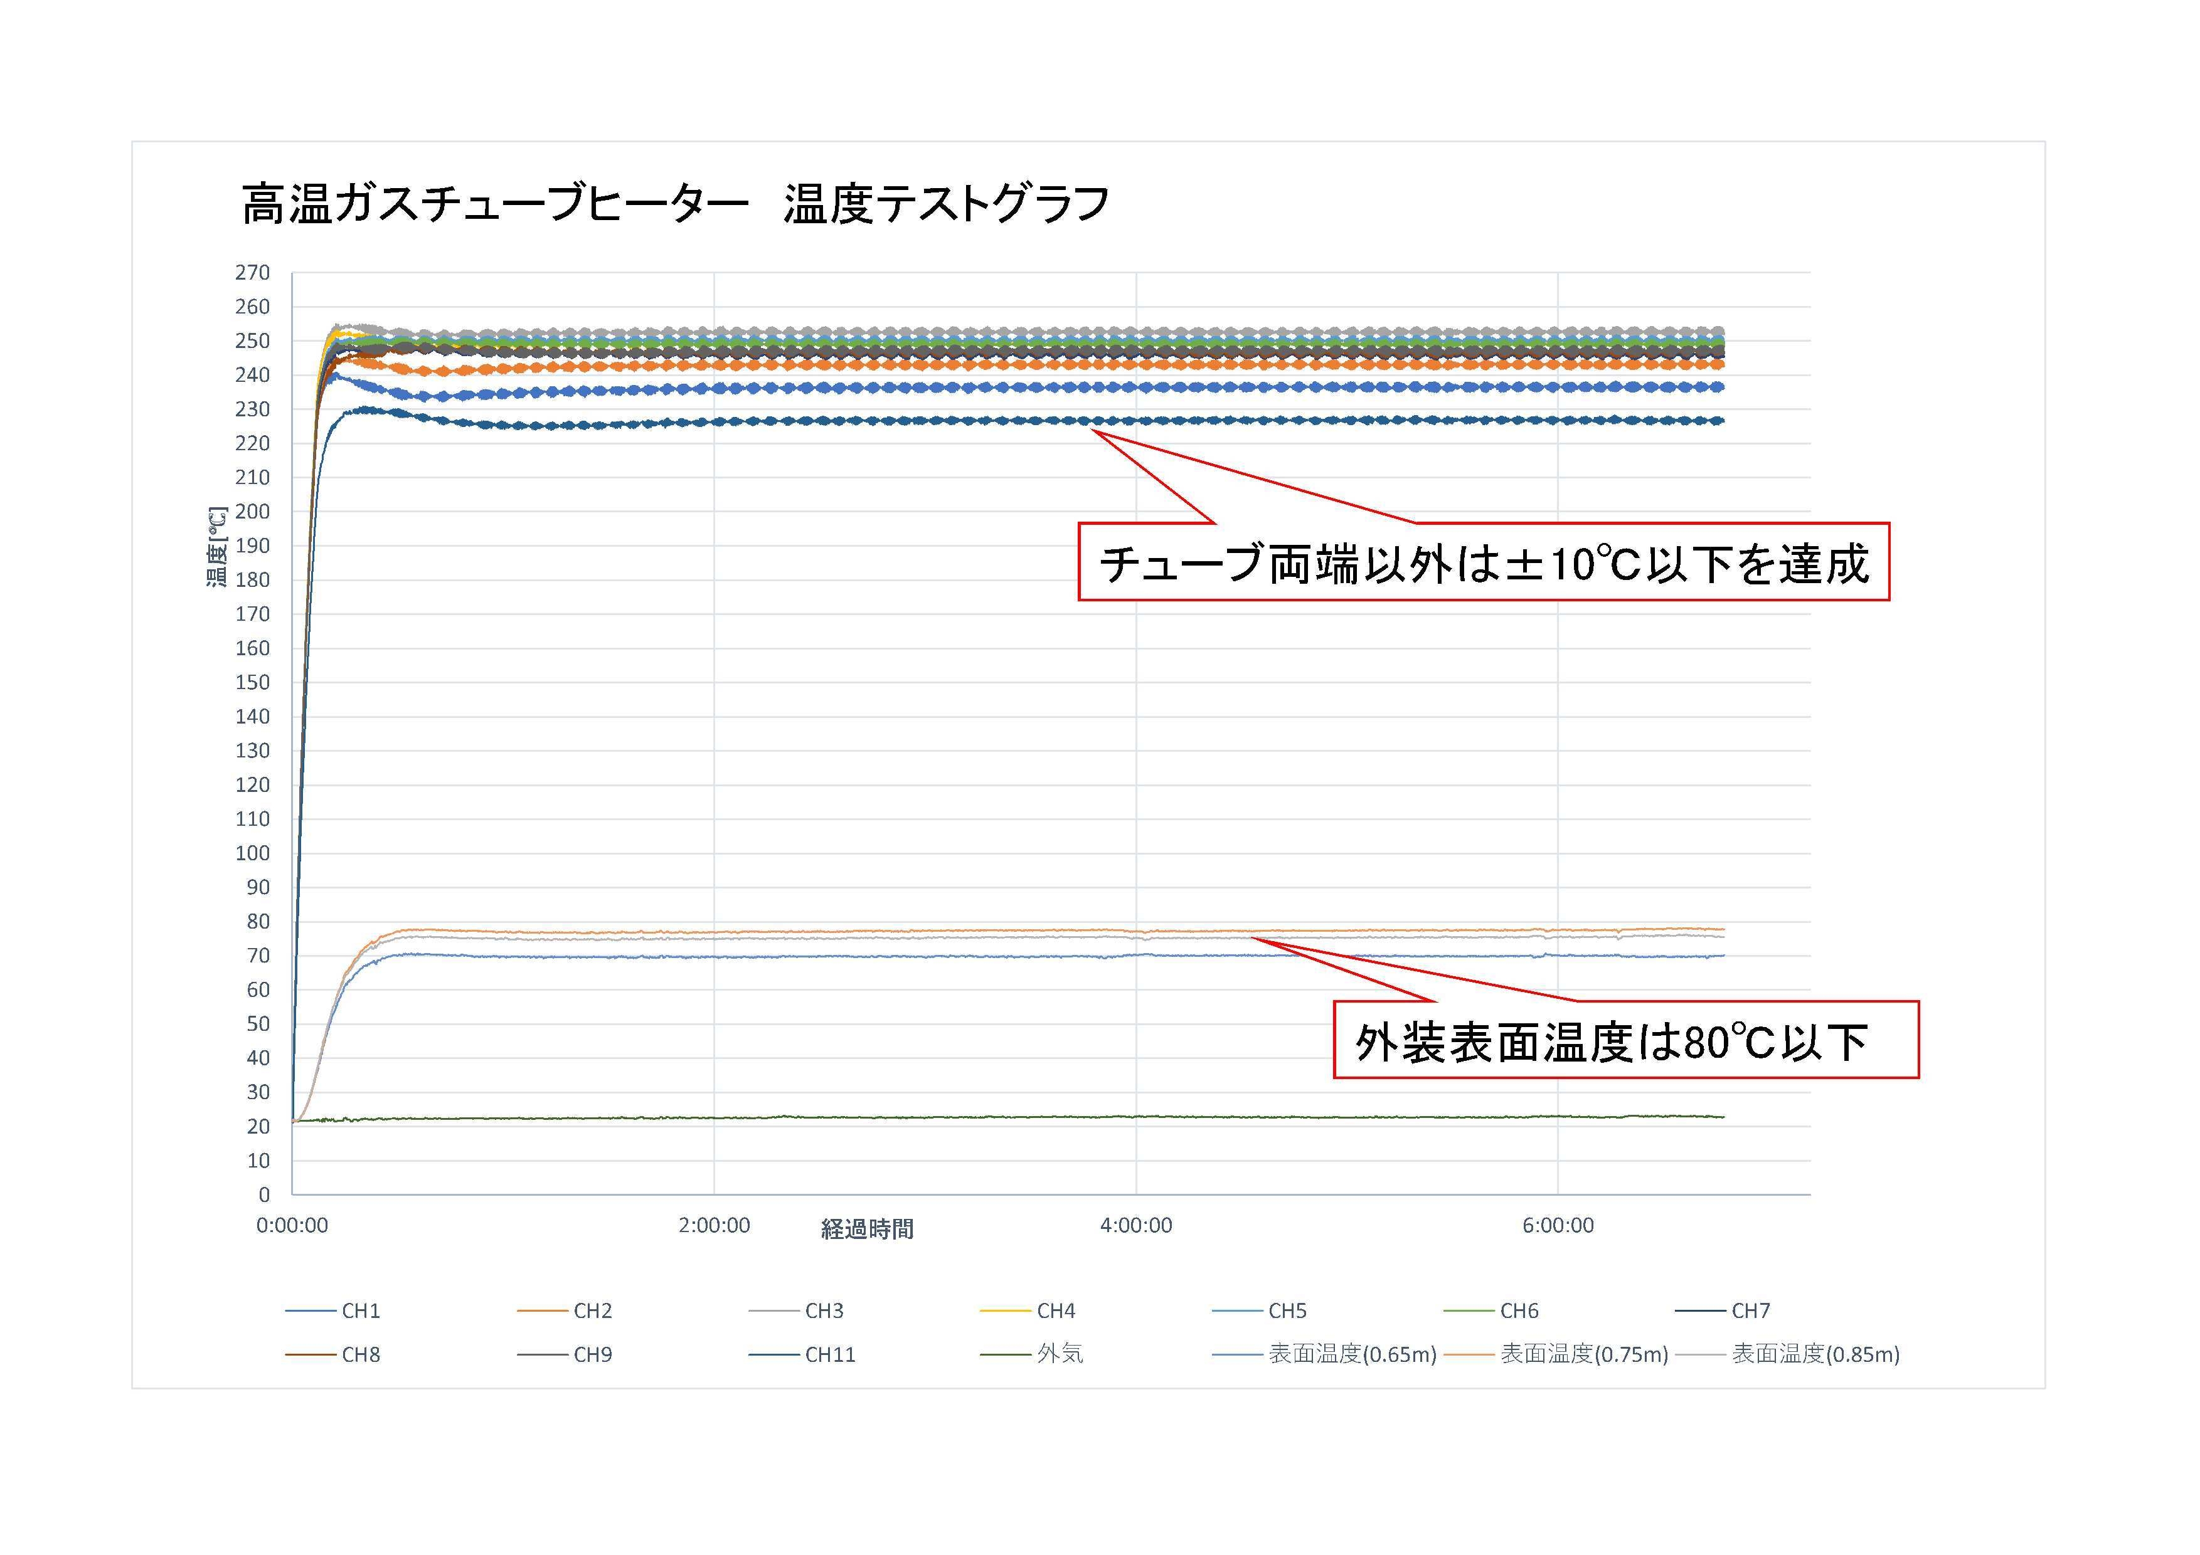Click the ±10℃以下を達成 callout box
2200x1555 pixels.
point(1483,562)
